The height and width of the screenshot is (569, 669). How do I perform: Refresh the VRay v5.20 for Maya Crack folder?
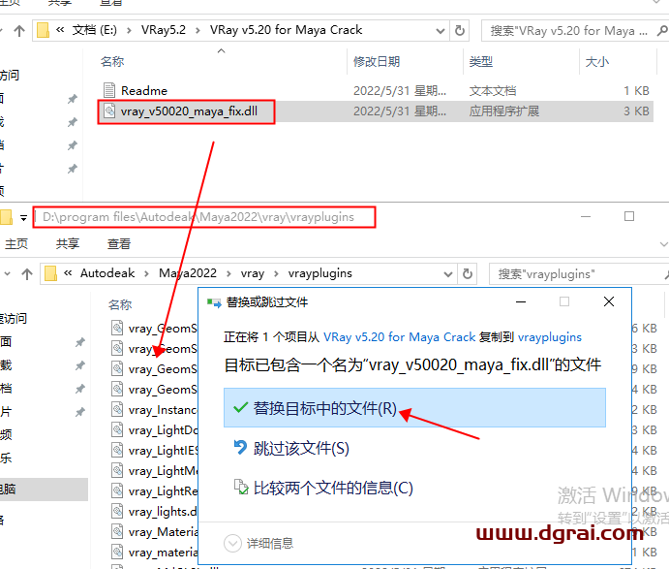[460, 31]
